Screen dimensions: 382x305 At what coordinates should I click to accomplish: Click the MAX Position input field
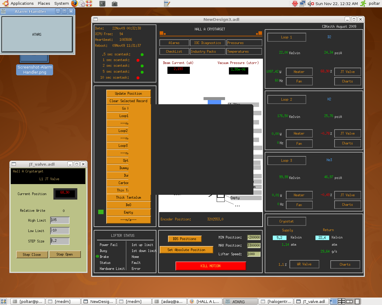254,245
